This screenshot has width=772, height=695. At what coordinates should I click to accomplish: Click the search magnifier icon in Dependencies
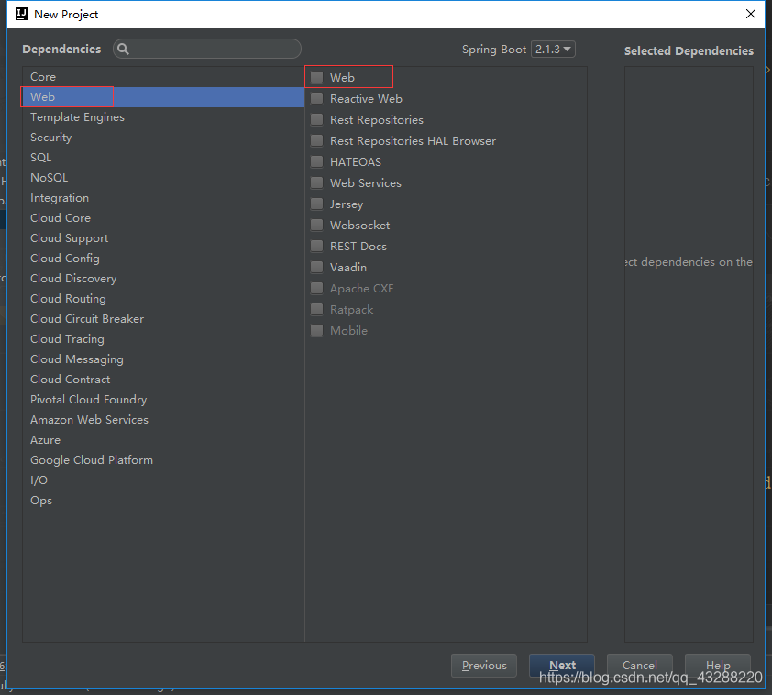(123, 49)
